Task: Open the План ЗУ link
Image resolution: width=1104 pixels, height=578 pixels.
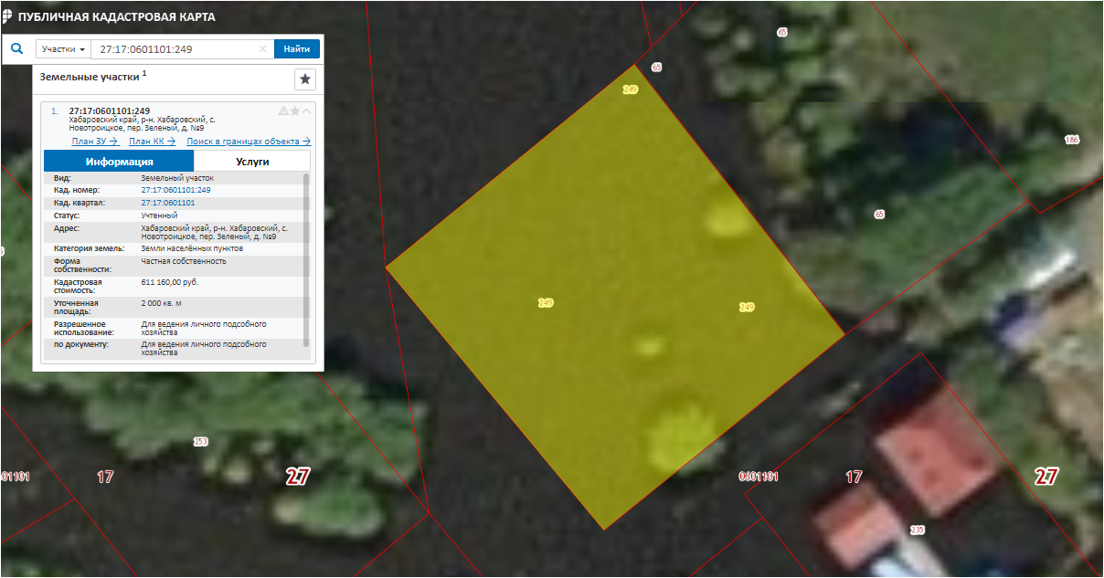Action: pyautogui.click(x=95, y=142)
